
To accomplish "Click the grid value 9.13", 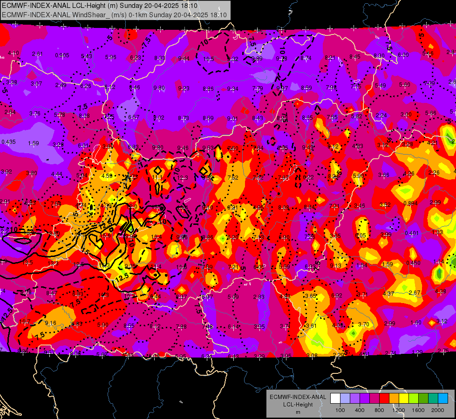I will point(336,266).
